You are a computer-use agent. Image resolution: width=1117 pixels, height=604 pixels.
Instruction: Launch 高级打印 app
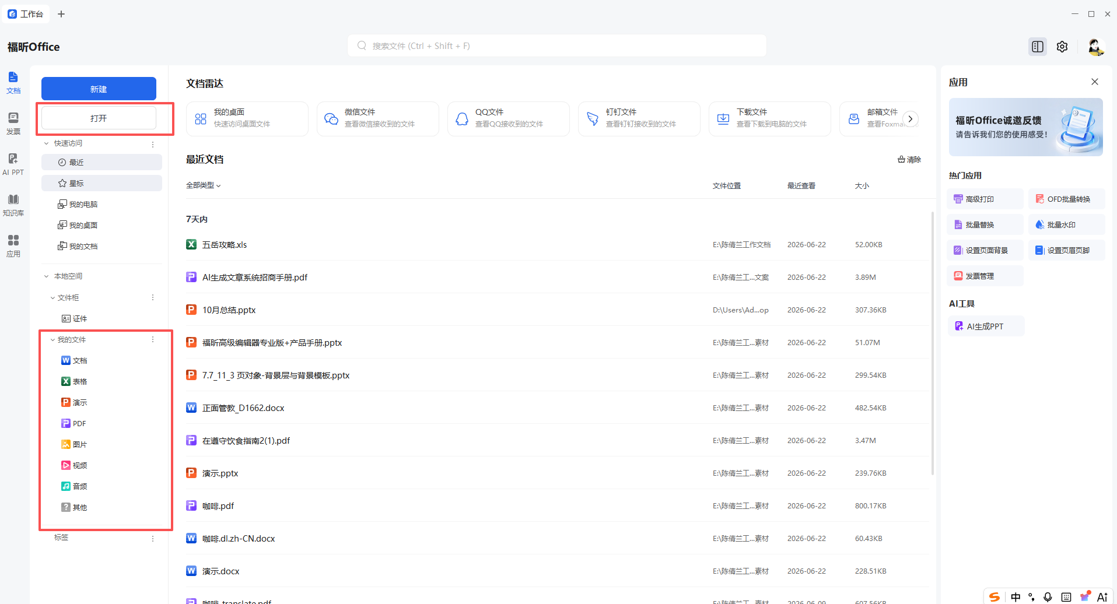tap(985, 199)
